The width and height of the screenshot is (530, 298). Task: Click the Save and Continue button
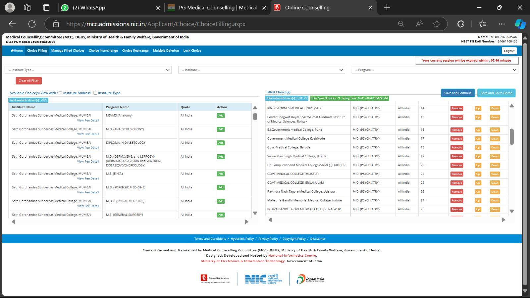coord(457,93)
